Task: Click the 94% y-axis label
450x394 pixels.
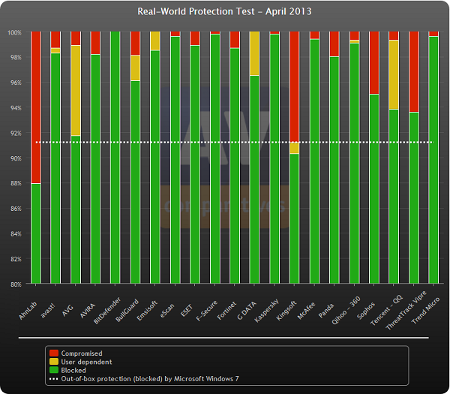Action: click(x=16, y=108)
